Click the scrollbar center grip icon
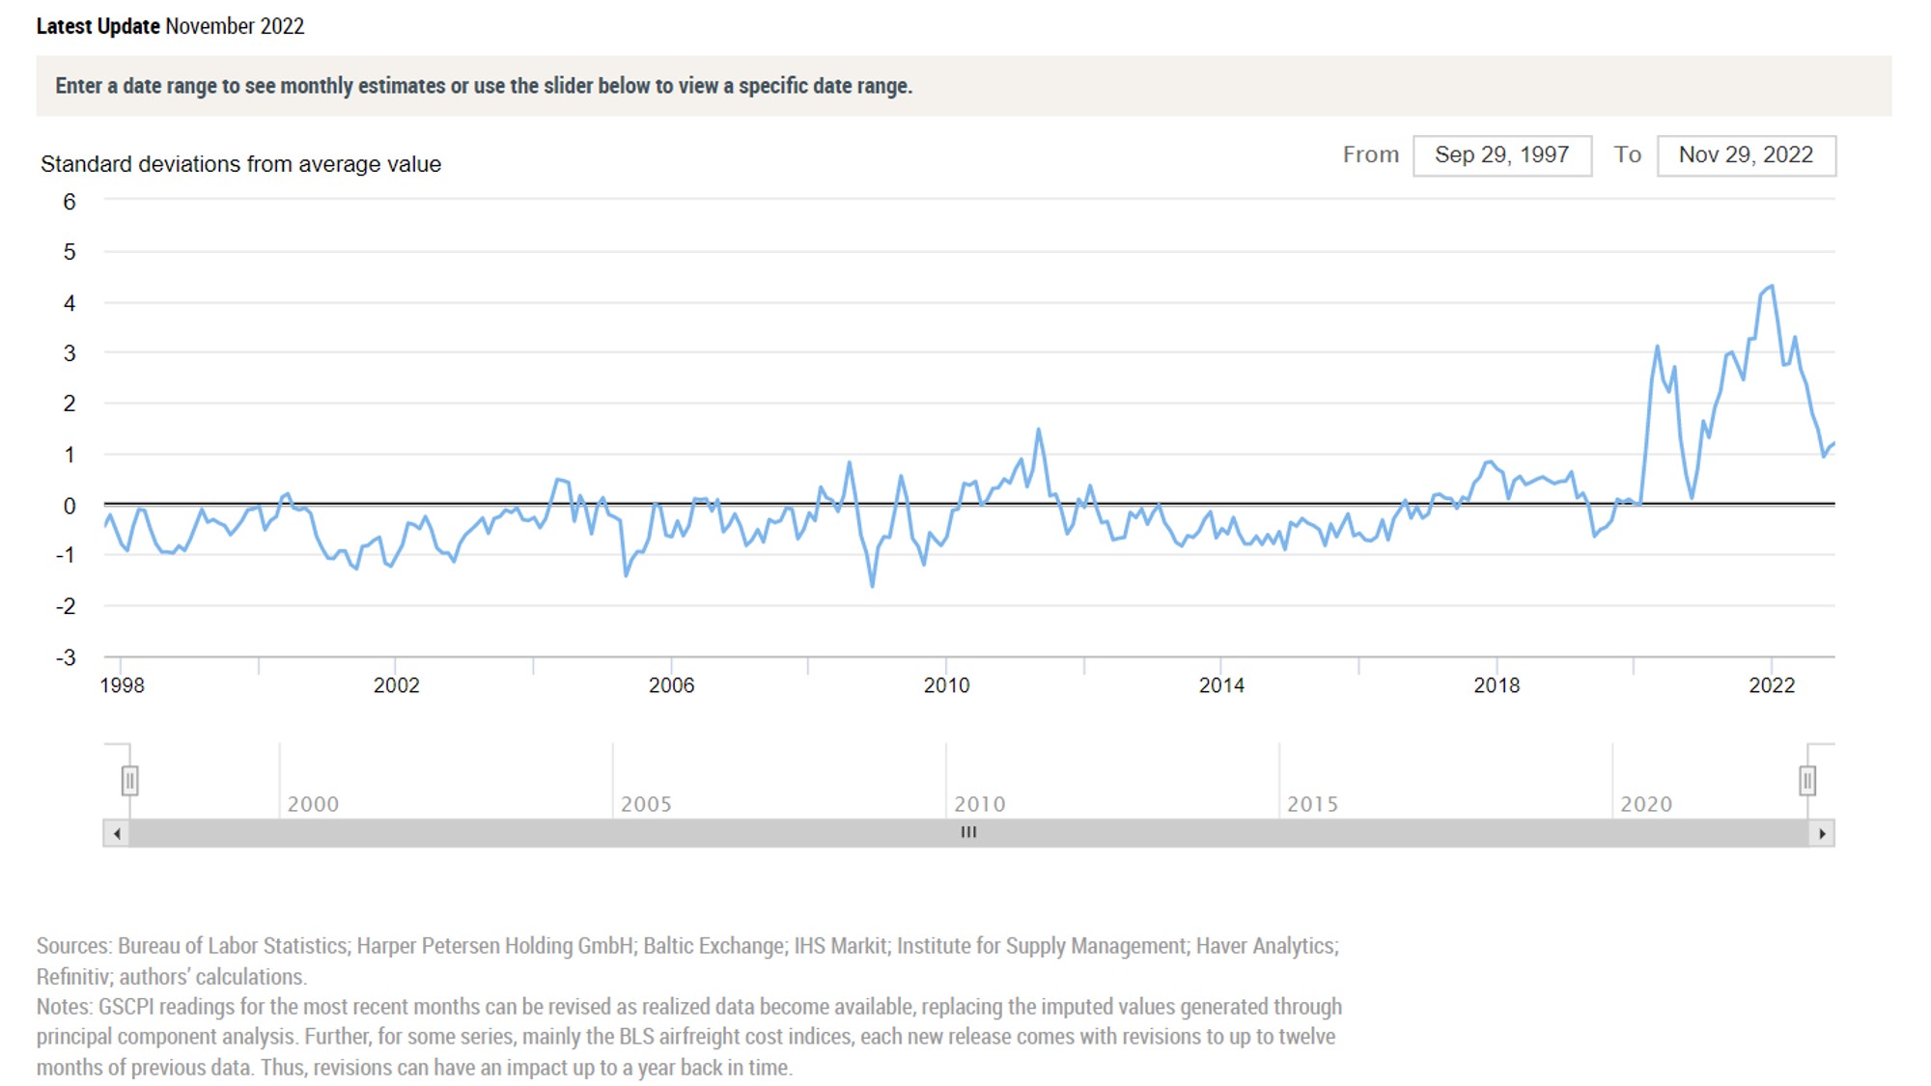This screenshot has width=1931, height=1086. coord(968,832)
